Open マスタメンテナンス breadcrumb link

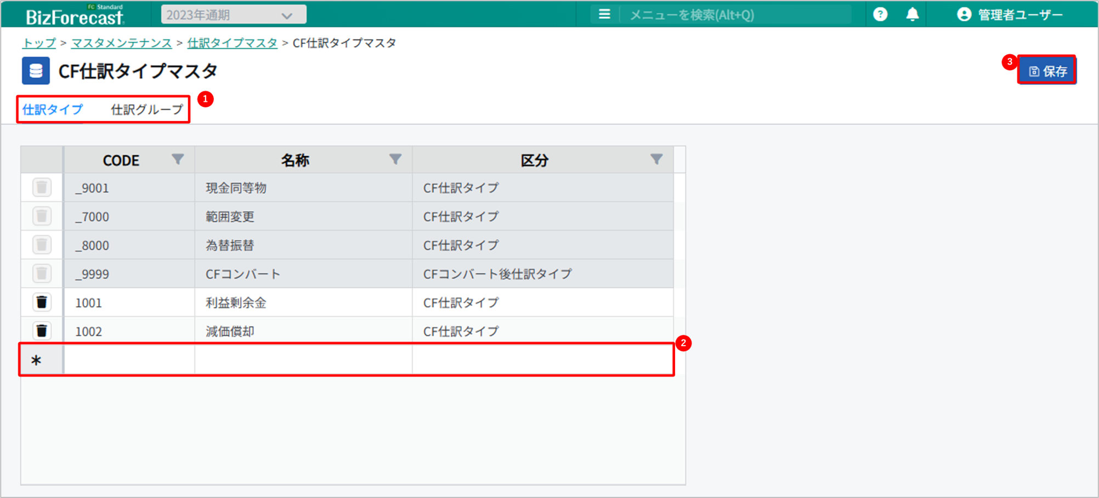[121, 43]
